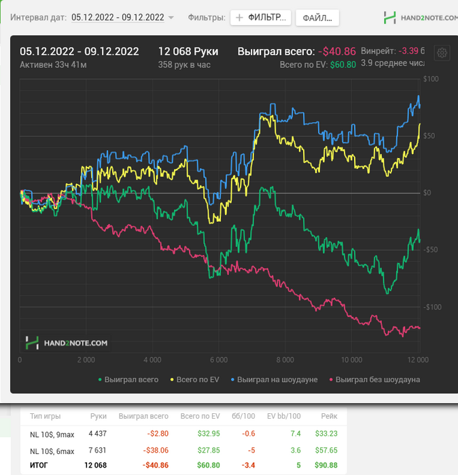Click the date range 05.12.2022 - 09.12.2022 field
Viewport: 458px width, 475px height.
click(x=118, y=17)
